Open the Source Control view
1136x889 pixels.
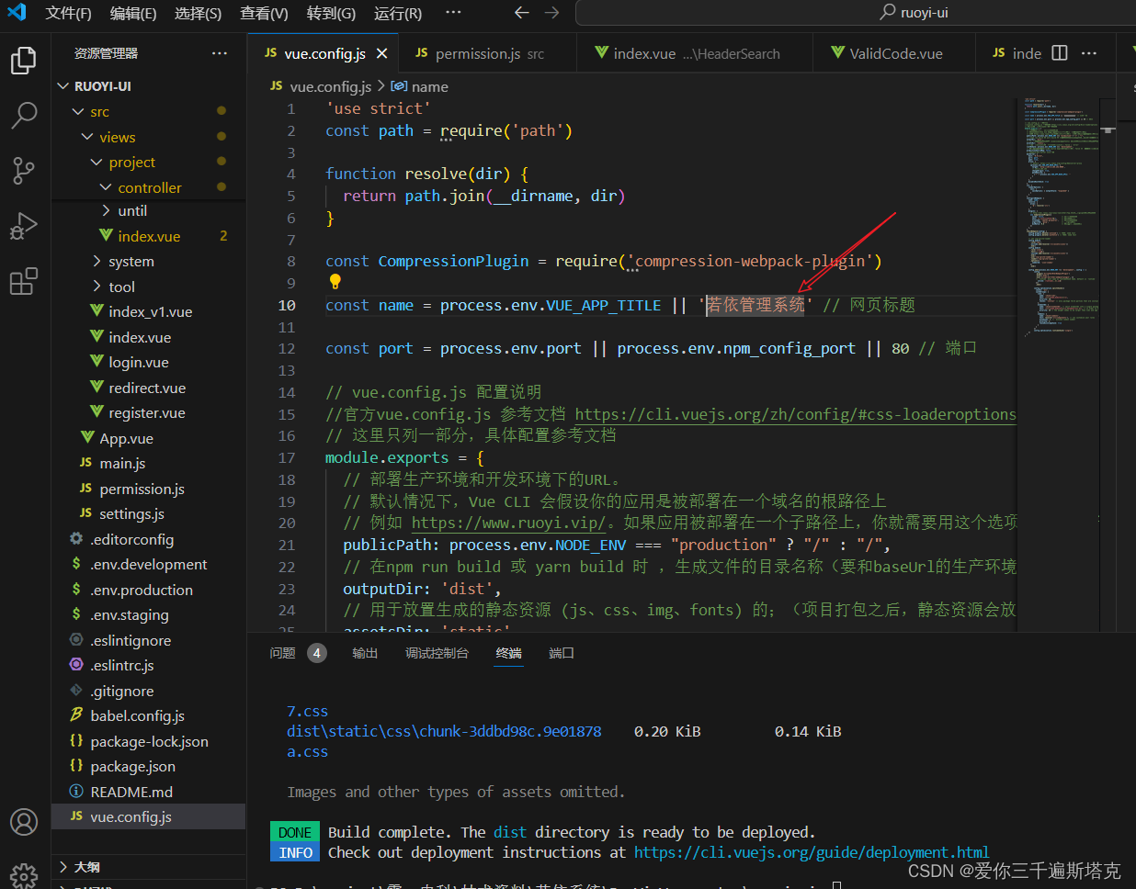(x=24, y=170)
